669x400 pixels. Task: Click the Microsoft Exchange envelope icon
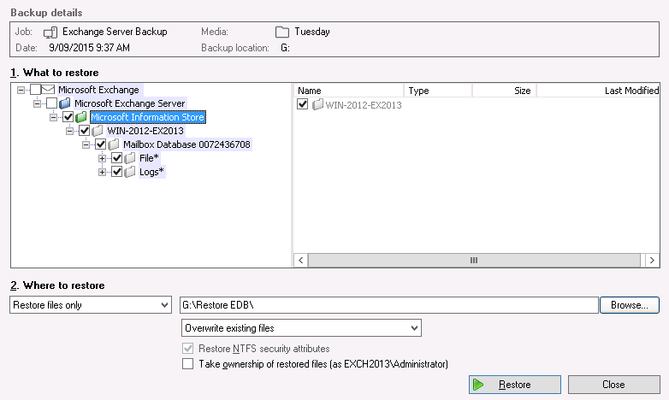48,90
